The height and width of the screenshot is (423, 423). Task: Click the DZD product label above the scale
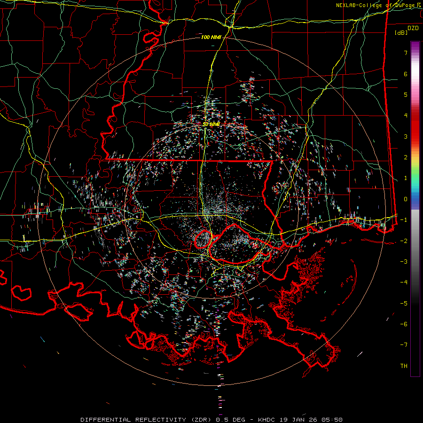(x=413, y=28)
